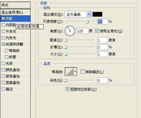Click the 不透明度 opacity slider handle
This screenshot has height=118, width=141.
(x=87, y=22)
